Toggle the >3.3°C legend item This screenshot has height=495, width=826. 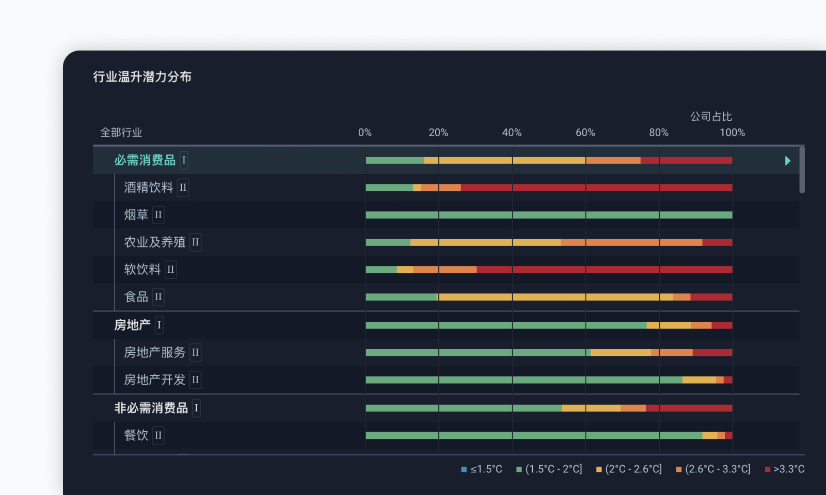point(785,469)
